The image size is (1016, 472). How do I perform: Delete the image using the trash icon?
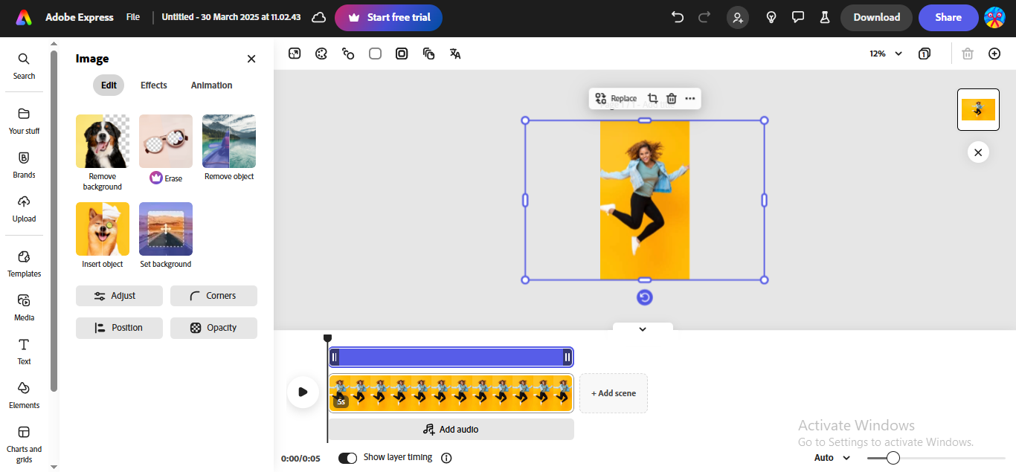(x=672, y=98)
